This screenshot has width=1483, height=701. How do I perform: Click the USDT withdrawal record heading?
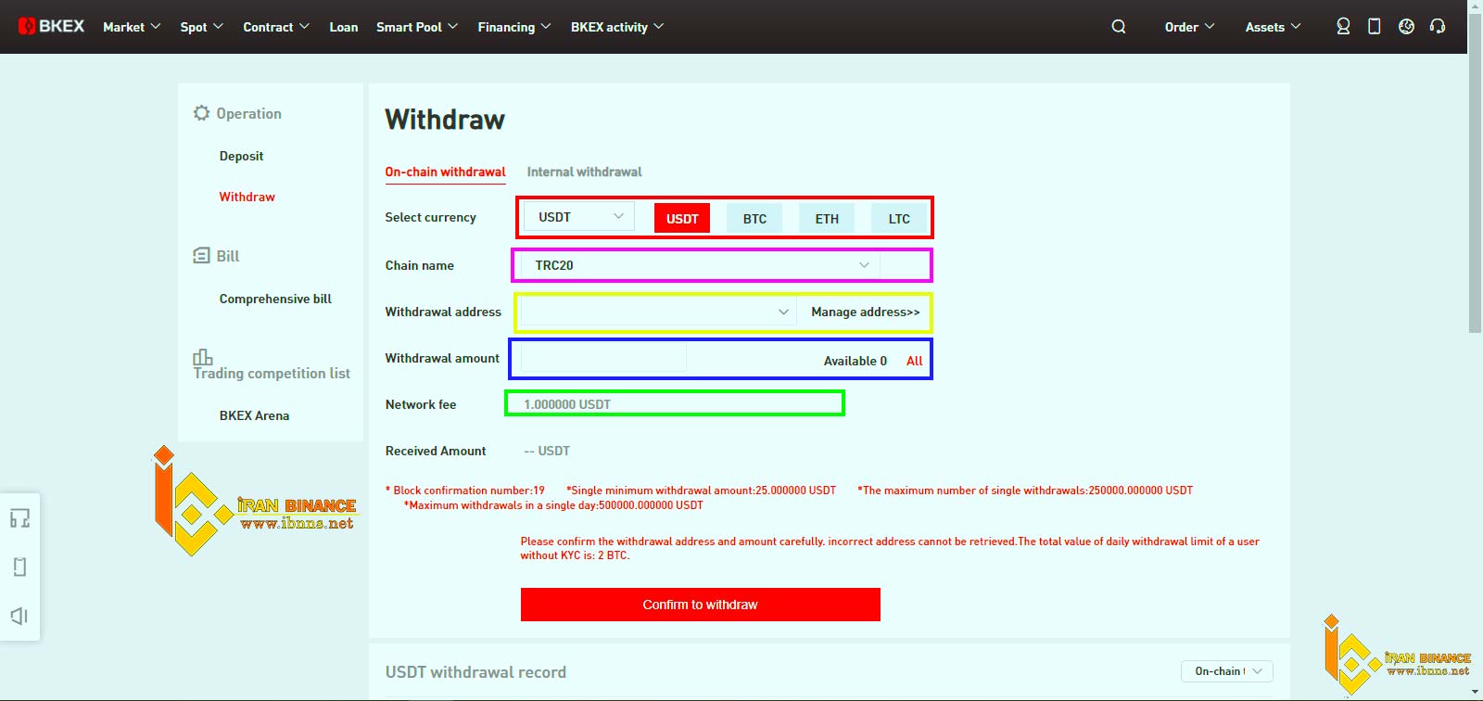[475, 672]
